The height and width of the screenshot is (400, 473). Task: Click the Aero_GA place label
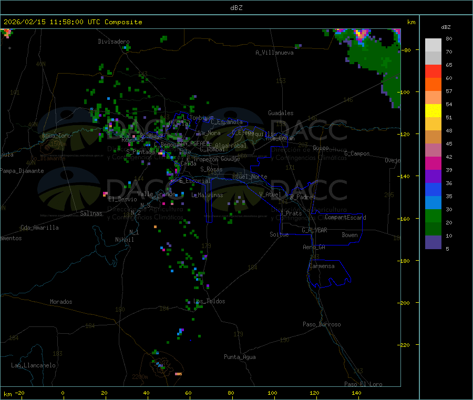pyautogui.click(x=314, y=247)
